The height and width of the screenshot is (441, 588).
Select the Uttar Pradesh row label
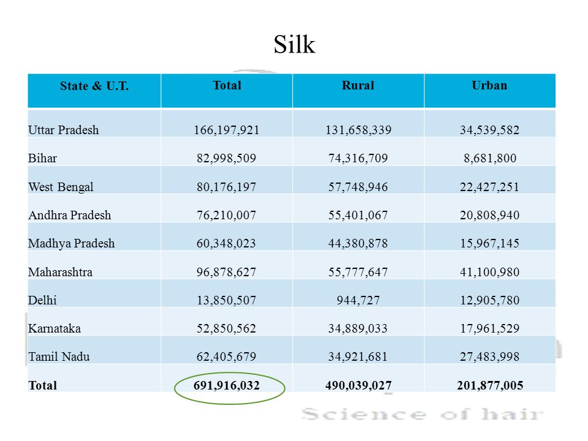[x=63, y=130]
